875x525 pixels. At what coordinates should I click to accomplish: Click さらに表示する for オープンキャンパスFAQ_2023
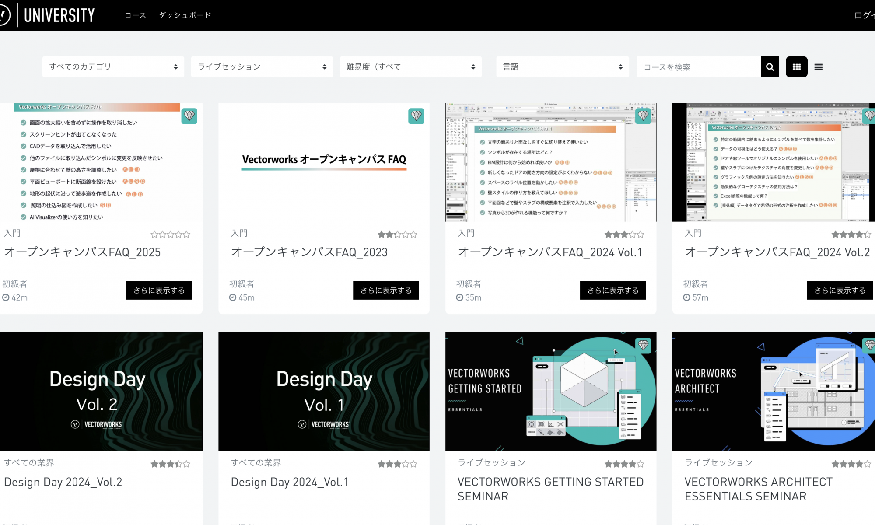[386, 290]
